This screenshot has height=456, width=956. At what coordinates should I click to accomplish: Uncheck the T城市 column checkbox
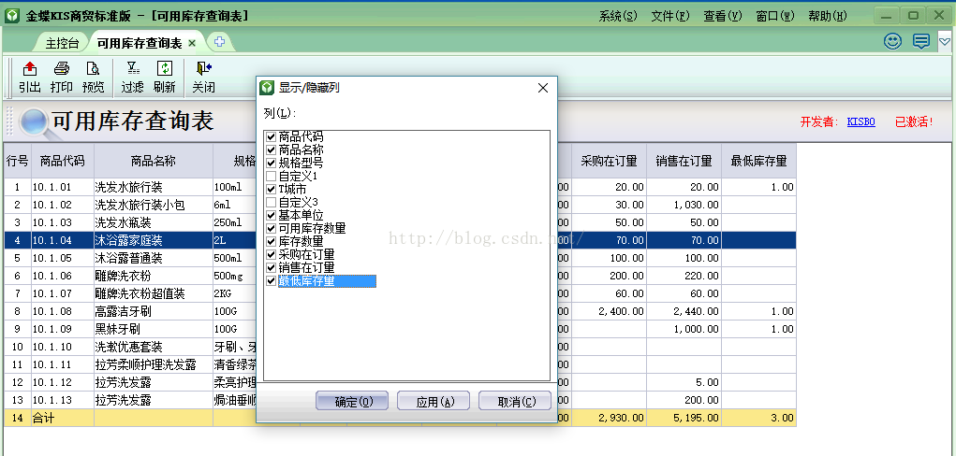[x=272, y=190]
